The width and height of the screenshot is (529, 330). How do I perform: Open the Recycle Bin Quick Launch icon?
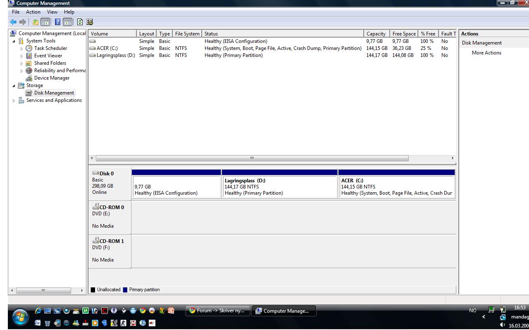(47, 323)
